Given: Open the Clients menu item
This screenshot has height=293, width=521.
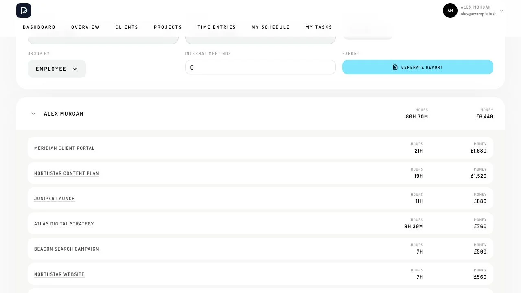Looking at the screenshot, I should pyautogui.click(x=127, y=27).
